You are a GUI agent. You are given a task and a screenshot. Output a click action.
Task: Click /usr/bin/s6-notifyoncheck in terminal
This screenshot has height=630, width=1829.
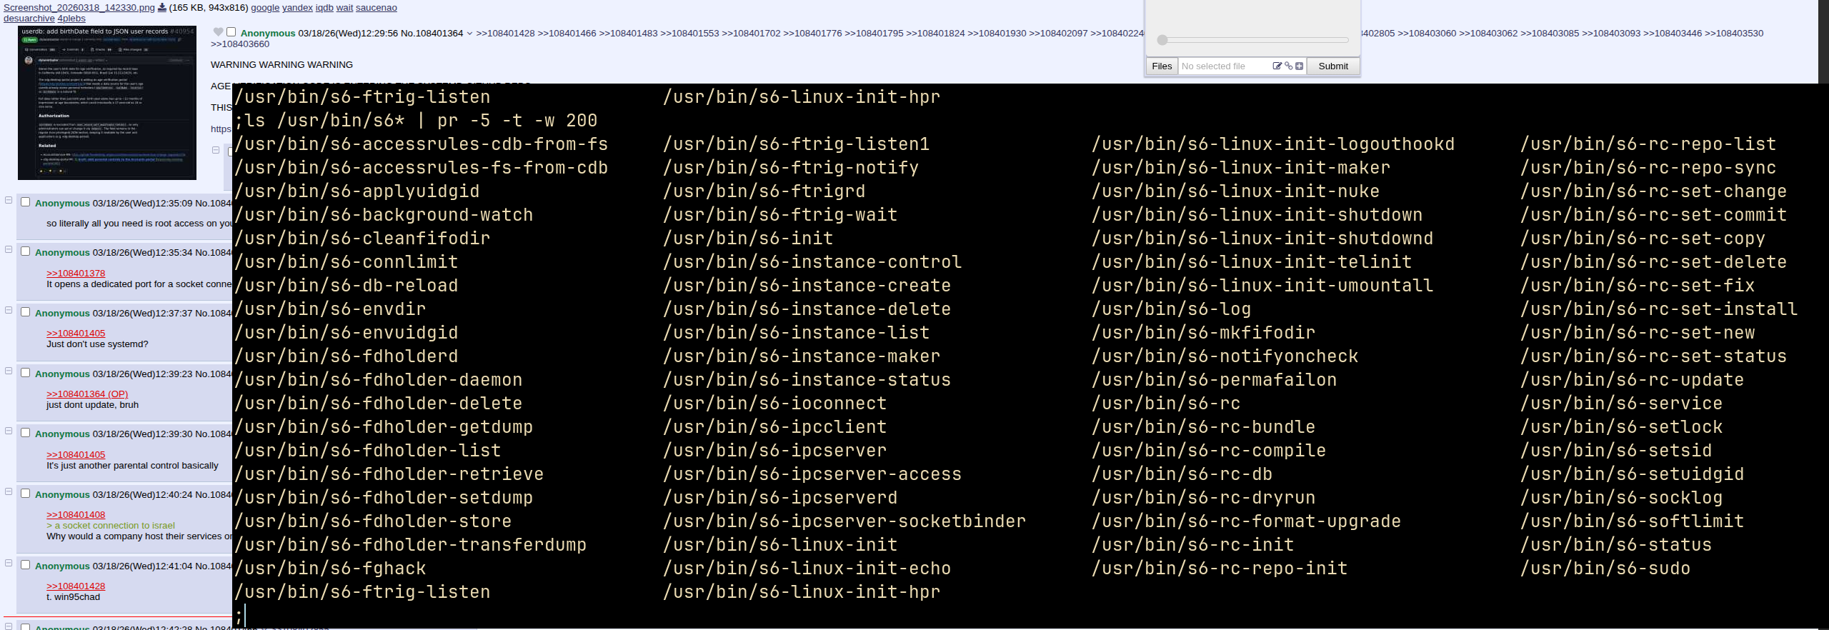tap(1225, 356)
